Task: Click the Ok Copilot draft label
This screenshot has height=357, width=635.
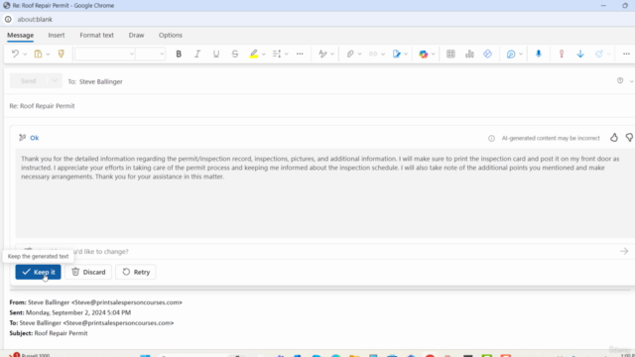Action: 35,138
